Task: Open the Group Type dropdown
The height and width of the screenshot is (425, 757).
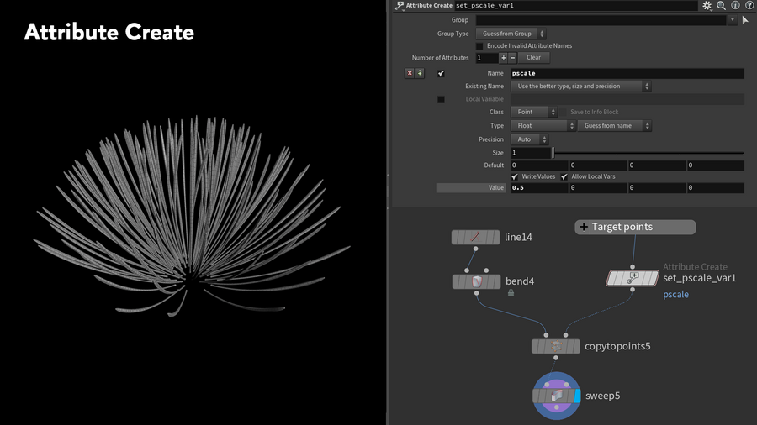Action: coord(511,34)
